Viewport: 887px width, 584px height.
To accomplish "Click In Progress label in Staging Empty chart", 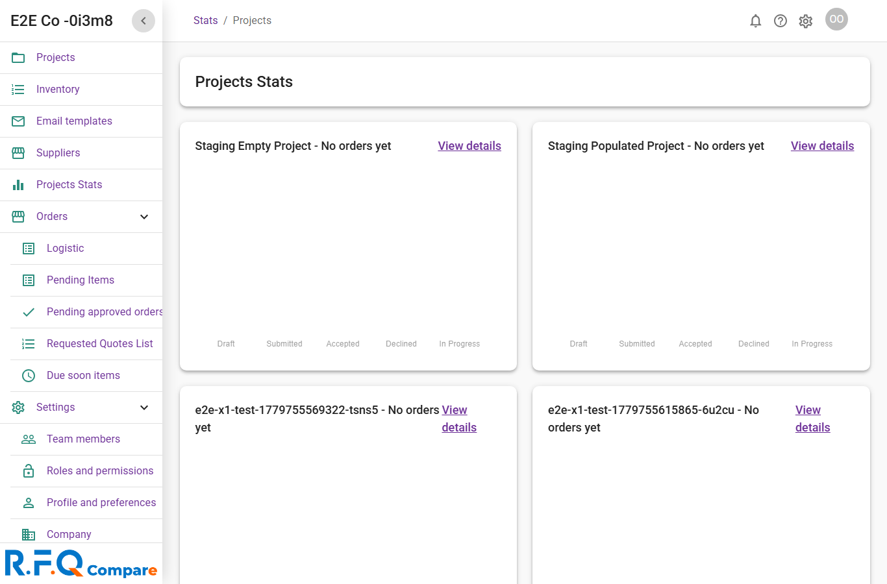I will pyautogui.click(x=460, y=344).
